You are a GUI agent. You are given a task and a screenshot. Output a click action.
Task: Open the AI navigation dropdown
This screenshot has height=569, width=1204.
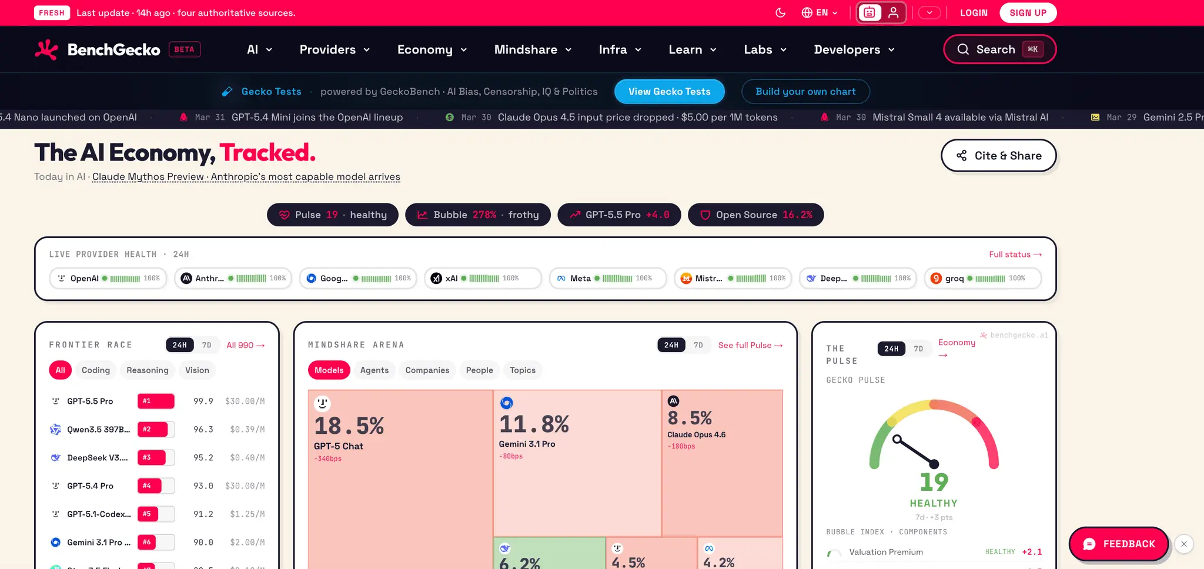259,50
